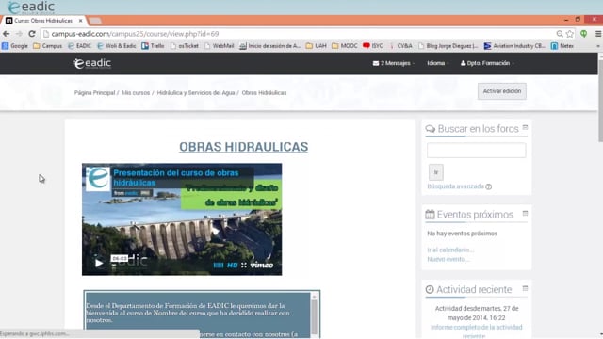
Task: Bookmark this page with the star icon
Action: tap(569, 34)
